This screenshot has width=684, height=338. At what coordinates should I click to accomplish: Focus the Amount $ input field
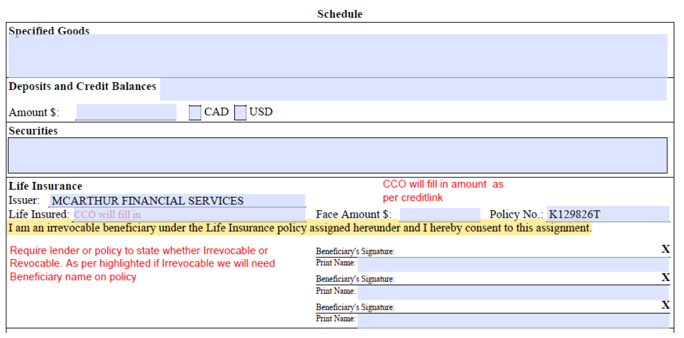point(126,112)
